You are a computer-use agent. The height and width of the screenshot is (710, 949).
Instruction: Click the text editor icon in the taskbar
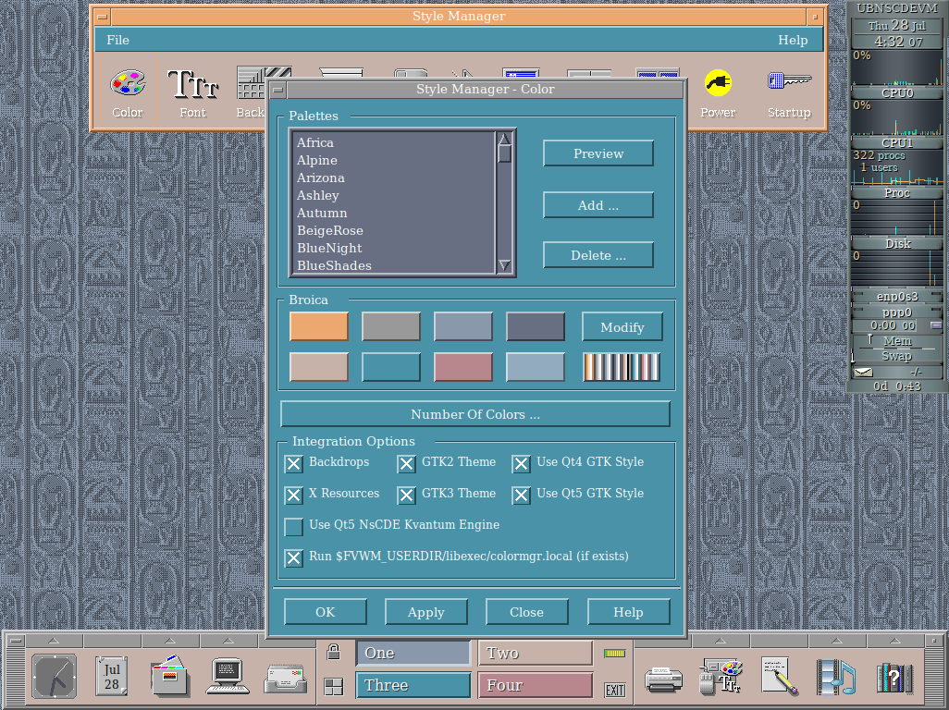[x=778, y=677]
